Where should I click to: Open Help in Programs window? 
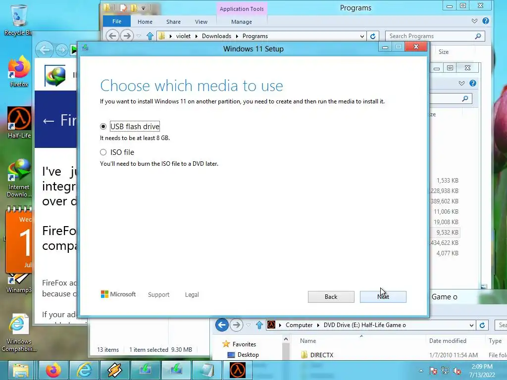pos(486,21)
